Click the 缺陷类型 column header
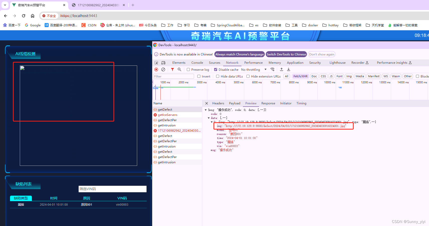This screenshot has height=226, width=429. pos(21,198)
